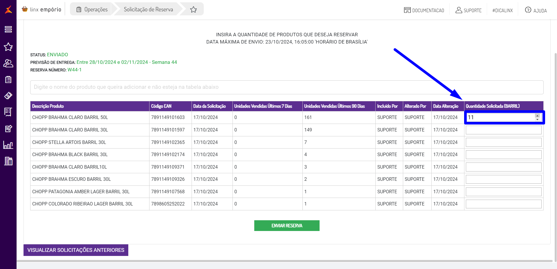This screenshot has height=269, width=557.
Task: Open the clipboard list icon in the left sidebar
Action: coord(8,80)
